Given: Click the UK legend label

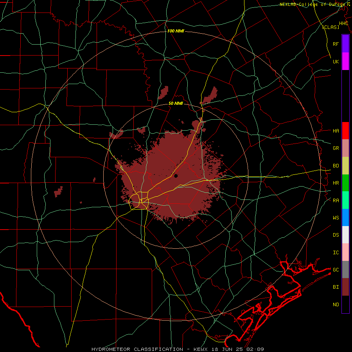Looking at the screenshot, I should click(336, 61).
